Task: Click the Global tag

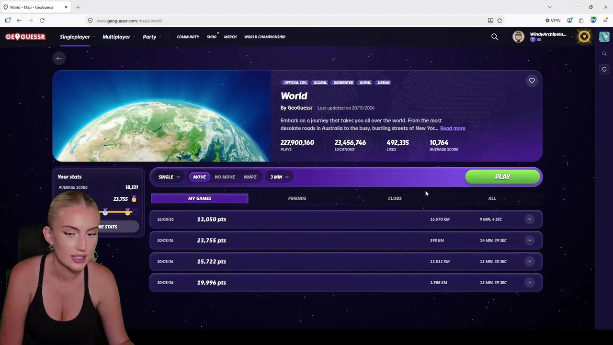Action: pyautogui.click(x=320, y=82)
